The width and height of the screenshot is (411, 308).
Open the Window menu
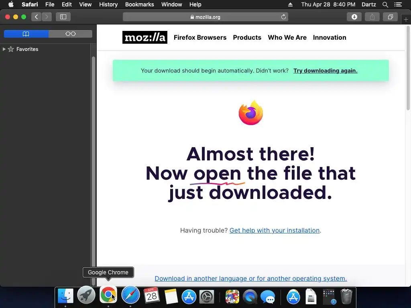(171, 4)
